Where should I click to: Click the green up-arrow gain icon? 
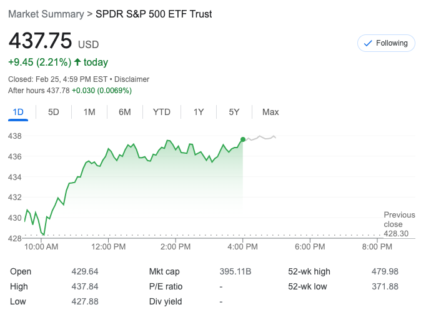(x=77, y=63)
